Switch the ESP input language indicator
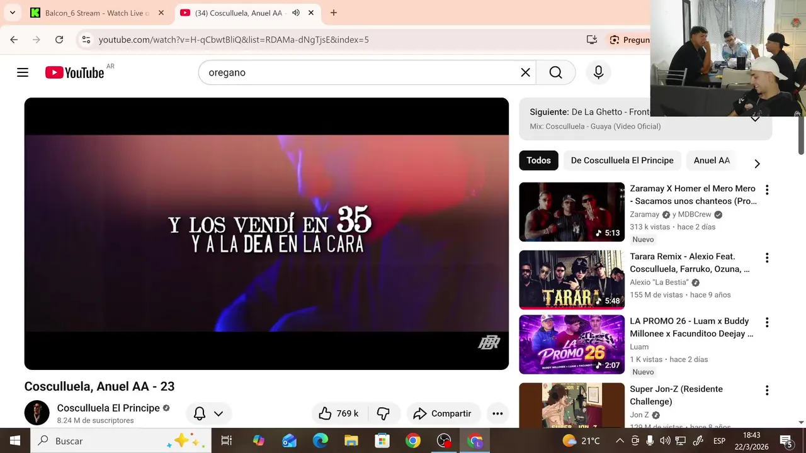806x453 pixels. pos(719,441)
